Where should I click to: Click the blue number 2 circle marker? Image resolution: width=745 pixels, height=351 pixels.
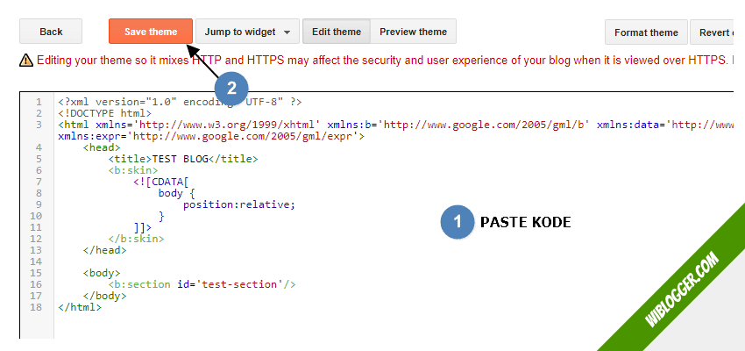pyautogui.click(x=231, y=88)
